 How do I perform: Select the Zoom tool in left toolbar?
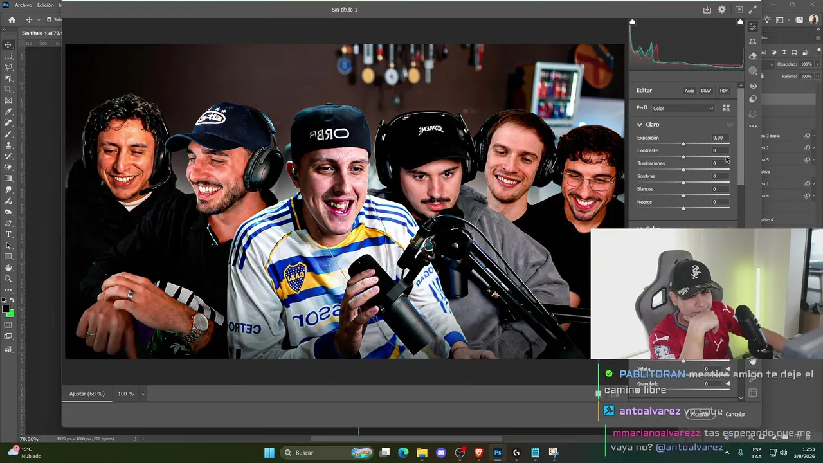click(x=8, y=279)
